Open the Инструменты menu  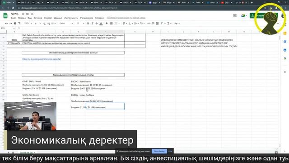(71, 18)
